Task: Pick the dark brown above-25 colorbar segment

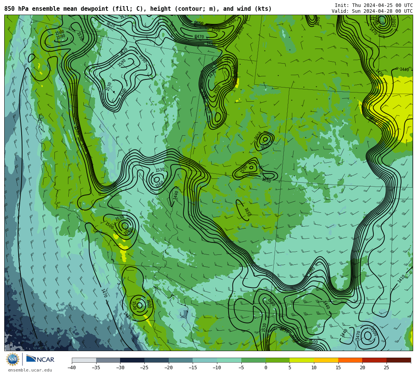Action: [x=398, y=360]
